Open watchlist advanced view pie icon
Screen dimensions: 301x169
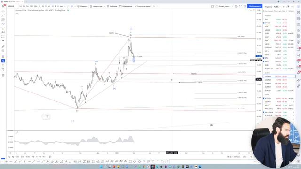click(x=288, y=7)
